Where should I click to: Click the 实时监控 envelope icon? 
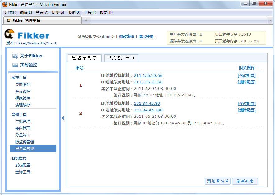(15, 65)
